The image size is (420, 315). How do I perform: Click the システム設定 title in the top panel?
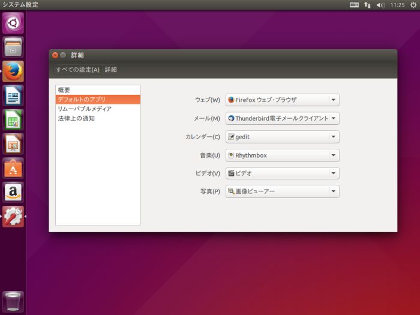20,5
